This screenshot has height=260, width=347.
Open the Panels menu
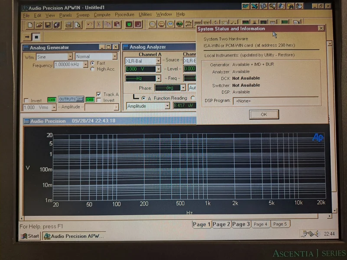click(65, 15)
